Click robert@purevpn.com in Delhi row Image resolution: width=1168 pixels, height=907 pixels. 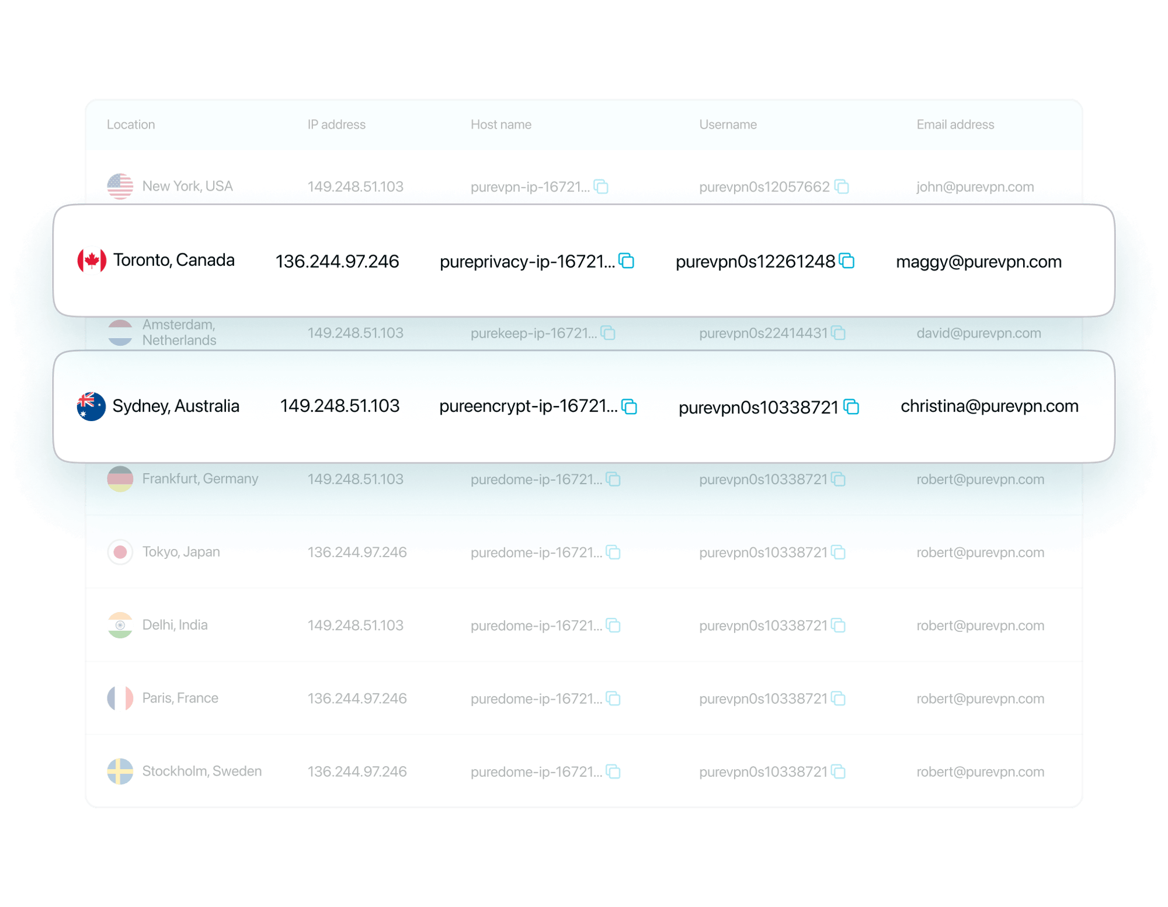980,625
